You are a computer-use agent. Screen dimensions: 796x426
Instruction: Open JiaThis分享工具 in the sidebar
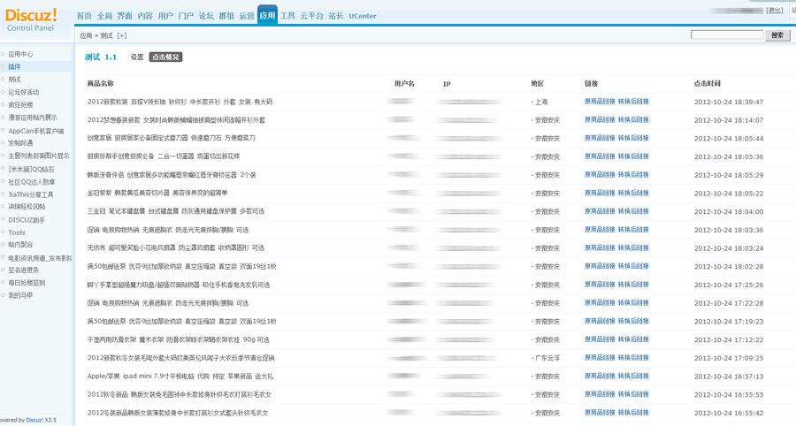30,194
